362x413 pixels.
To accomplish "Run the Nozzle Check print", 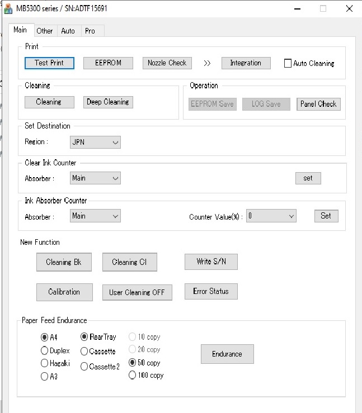I will pos(167,63).
